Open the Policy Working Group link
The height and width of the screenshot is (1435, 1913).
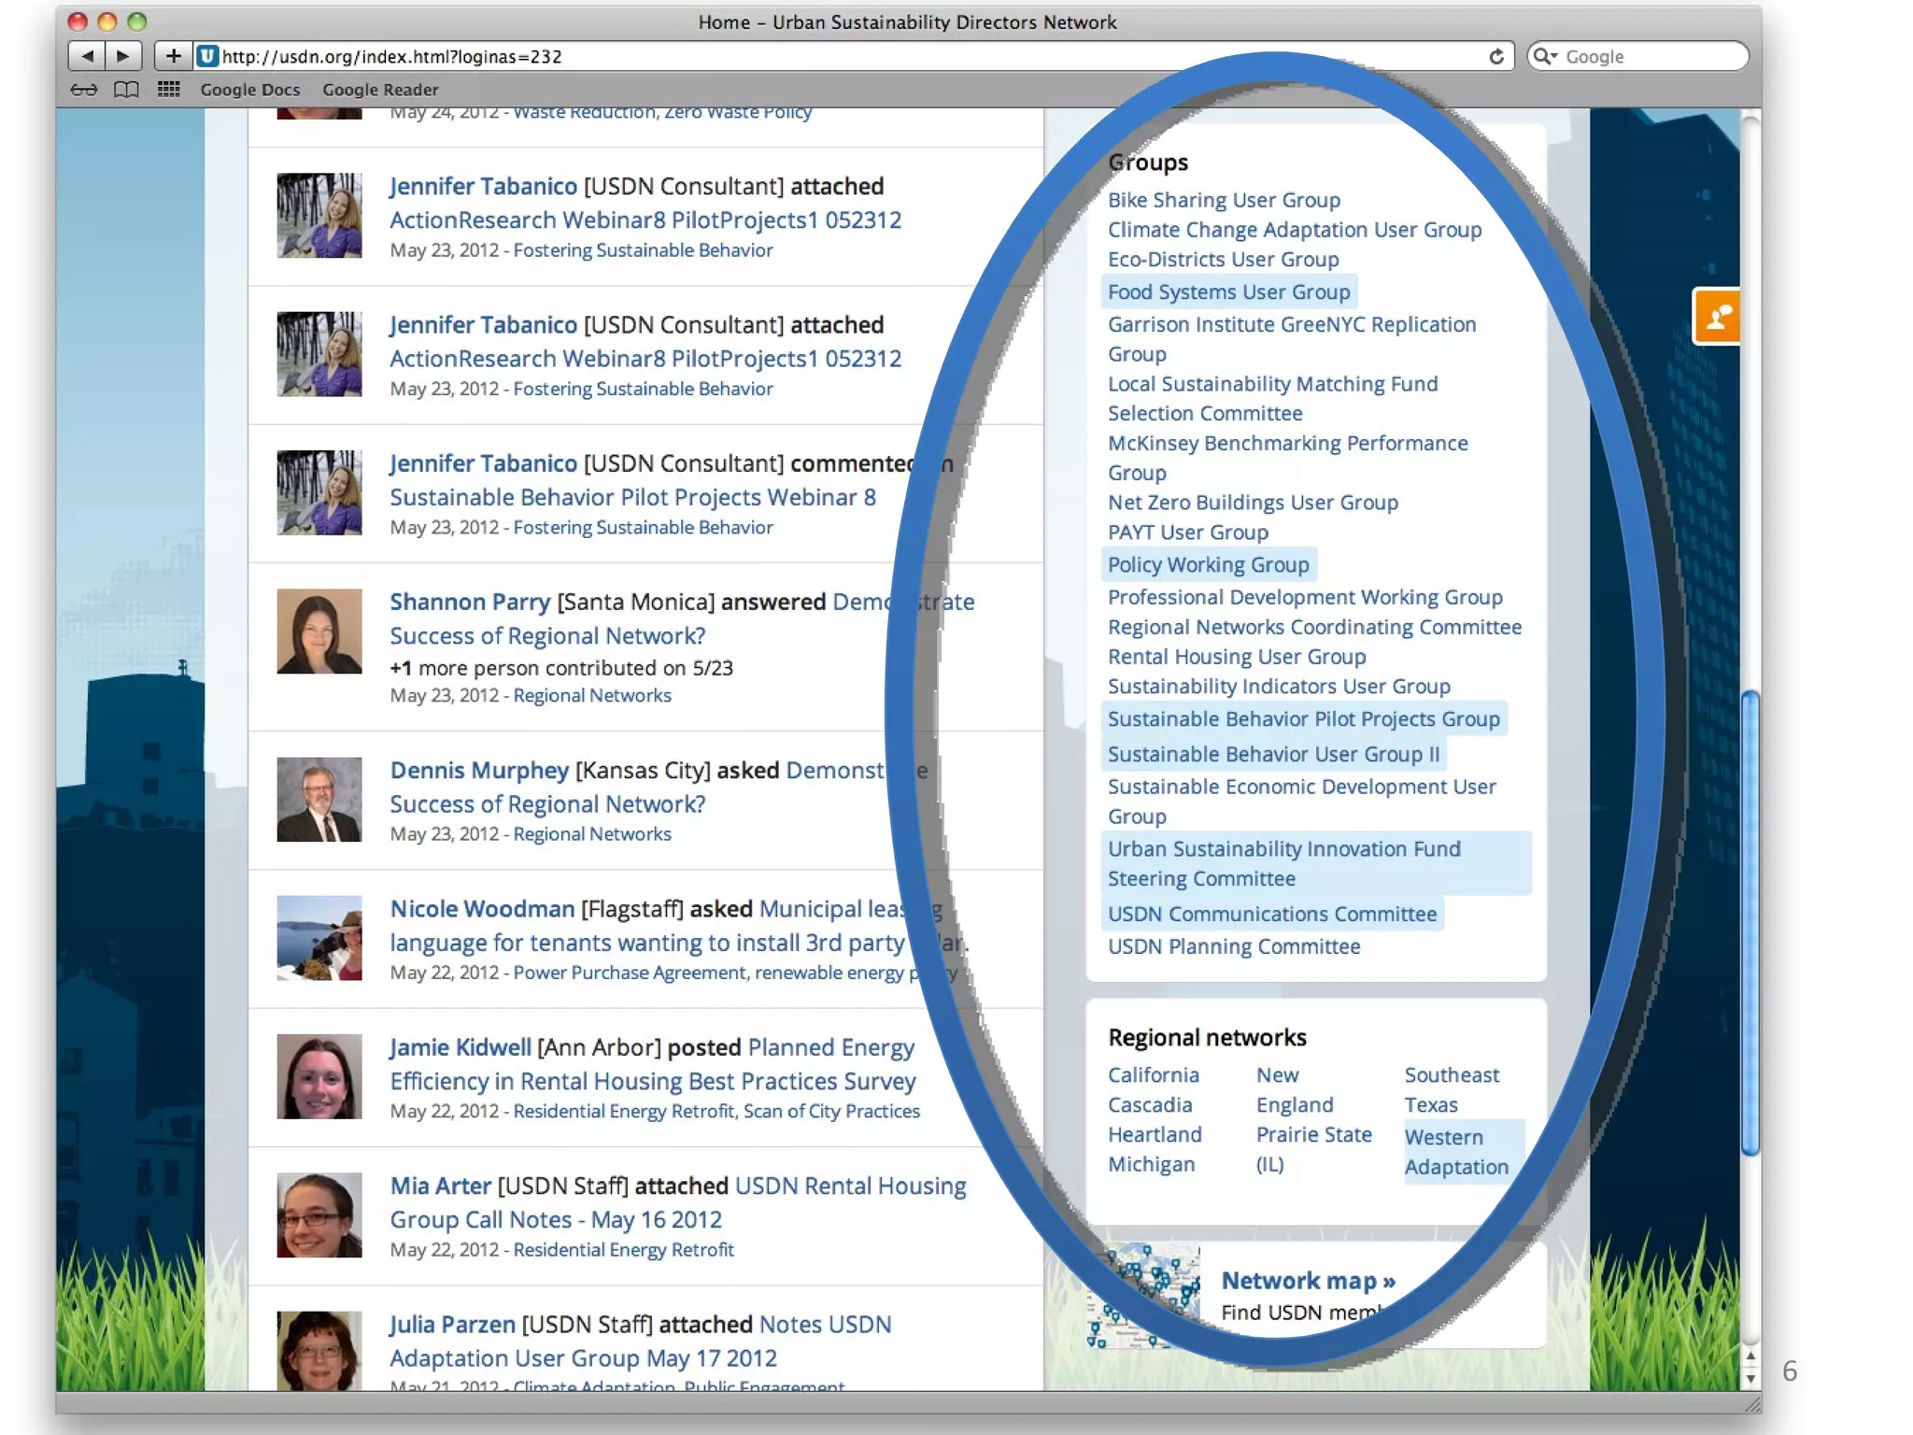tap(1208, 565)
